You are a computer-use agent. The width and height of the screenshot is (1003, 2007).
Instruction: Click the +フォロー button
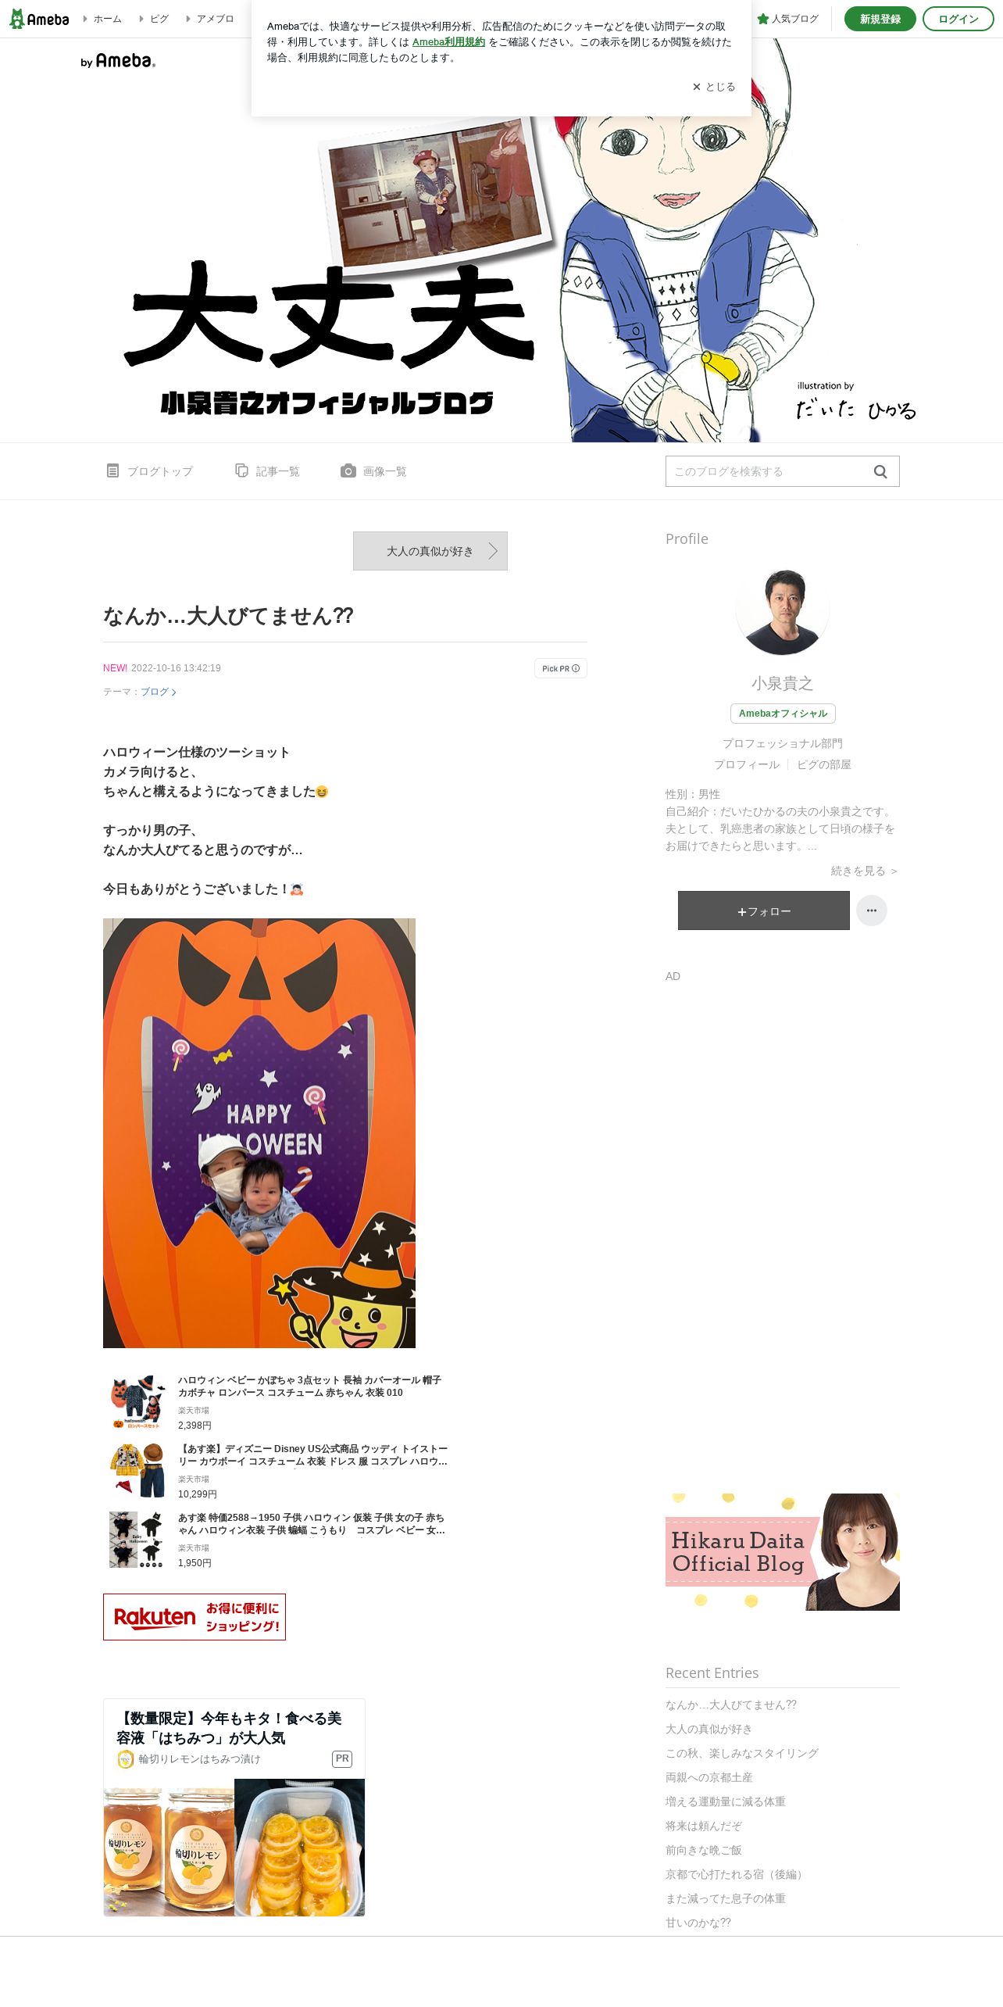(x=764, y=910)
